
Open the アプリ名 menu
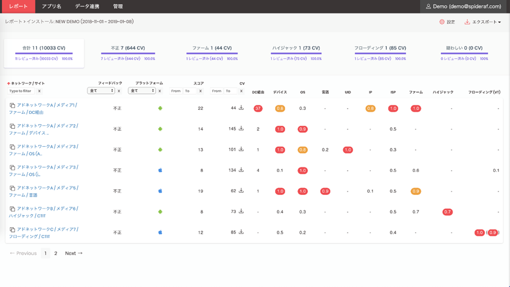coord(51,6)
